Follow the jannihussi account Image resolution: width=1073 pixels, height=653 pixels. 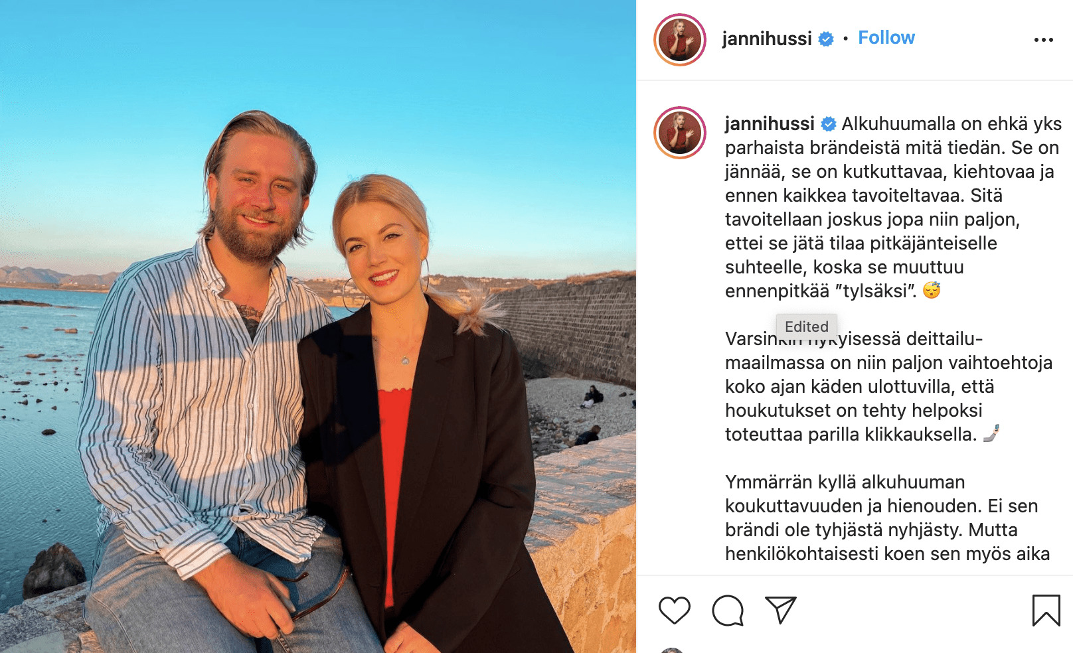886,38
